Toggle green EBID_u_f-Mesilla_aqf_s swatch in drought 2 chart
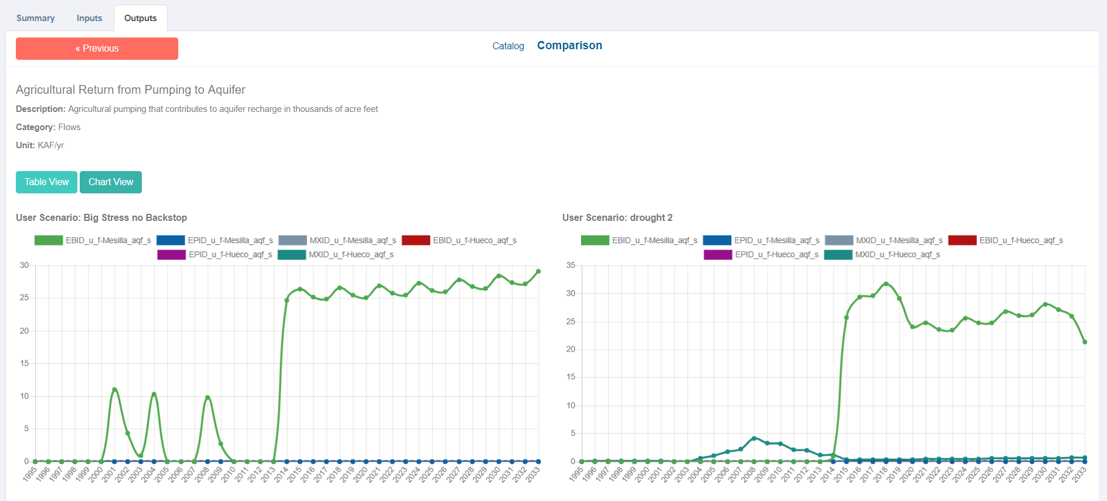The image size is (1107, 501). (595, 240)
